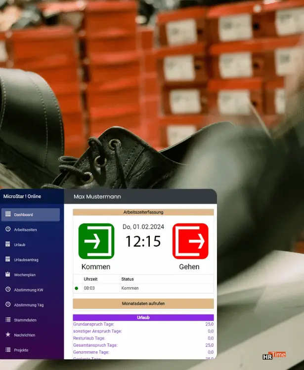Click the Kommen label under the green icon
The image size is (304, 370).
point(96,267)
